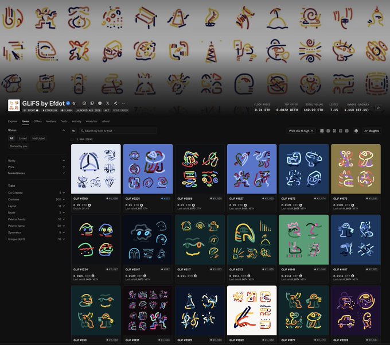Switch to the fourth view layout icon
The image size is (390, 345).
pos(341,131)
